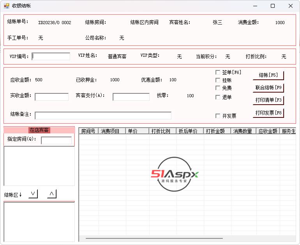Click the 消费项目 column header

pyautogui.click(x=112, y=131)
